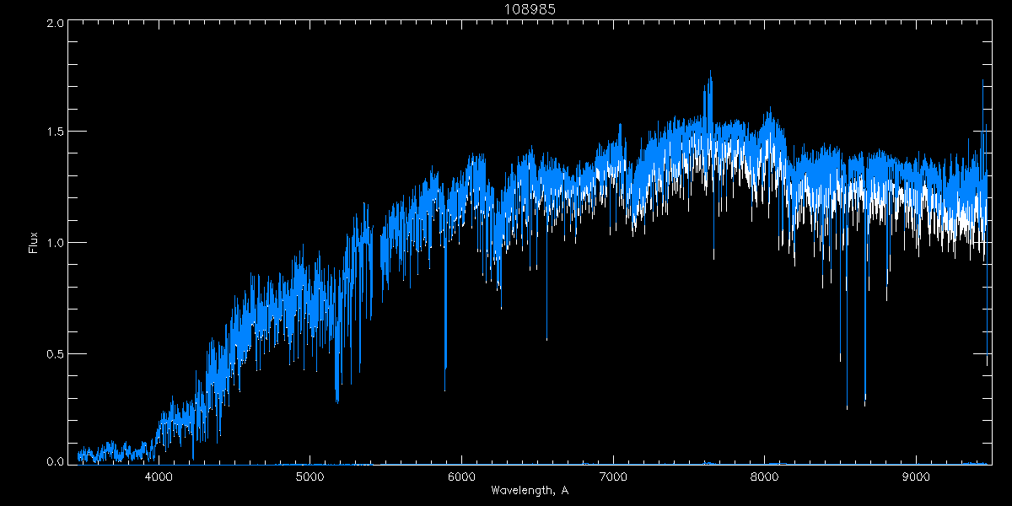Viewport: 1012px width, 506px height.
Task: Click the 'Wavelength, A' x-axis label
Action: (x=529, y=491)
